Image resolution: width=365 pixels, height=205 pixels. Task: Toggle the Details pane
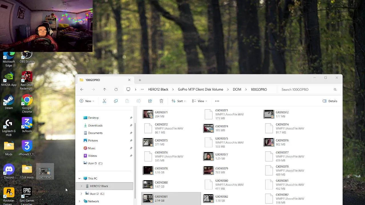tap(330, 101)
